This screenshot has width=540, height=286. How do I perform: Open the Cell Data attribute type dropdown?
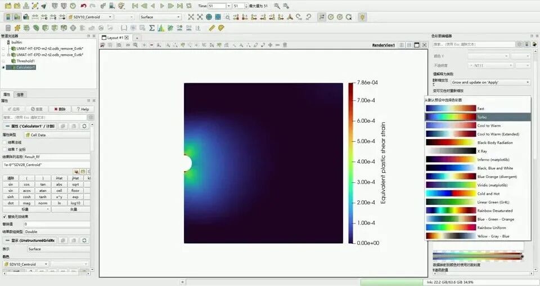pyautogui.click(x=57, y=135)
